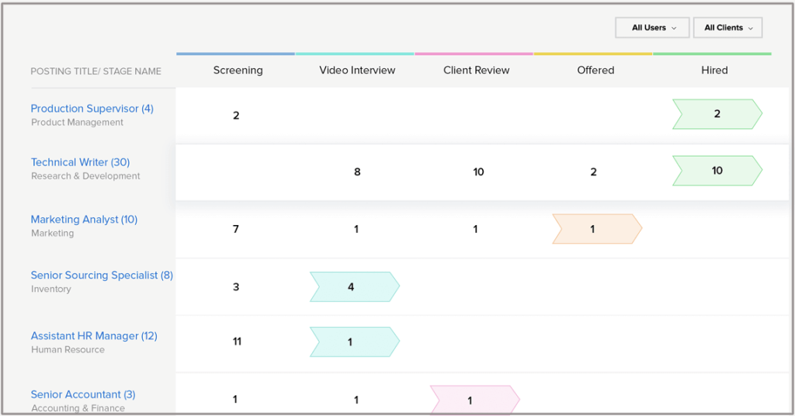Click the Inventory department label
Viewport: 795px width, 416px height.
click(50, 289)
